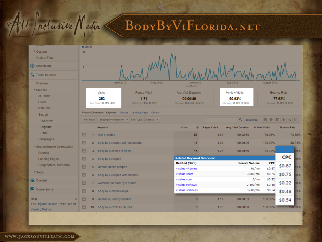
Task: Switch to data table view icon
Action: [265, 120]
